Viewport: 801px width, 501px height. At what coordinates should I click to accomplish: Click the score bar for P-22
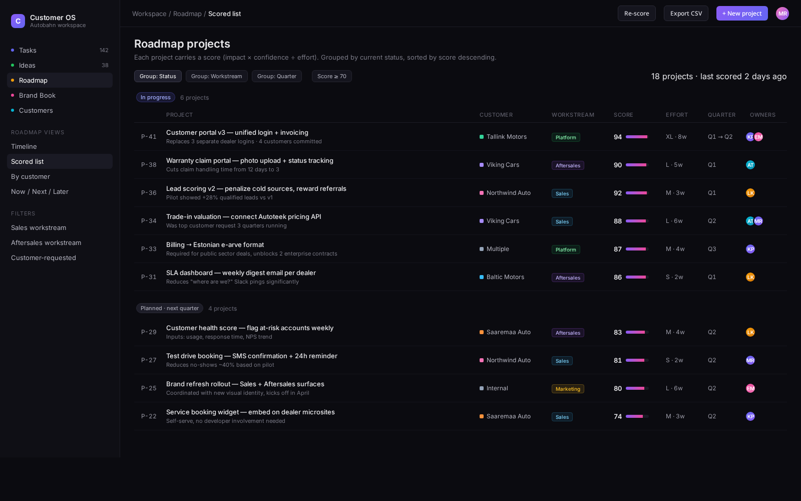click(637, 416)
